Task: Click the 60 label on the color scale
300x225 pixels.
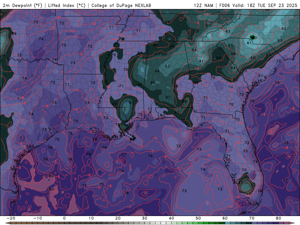Action: (x=225, y=218)
